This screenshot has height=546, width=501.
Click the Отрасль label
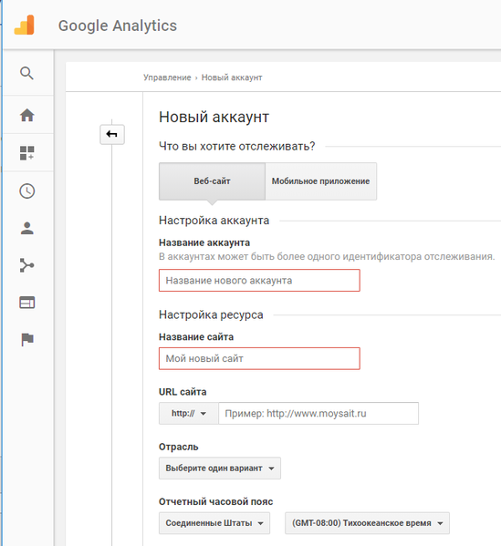click(x=179, y=447)
